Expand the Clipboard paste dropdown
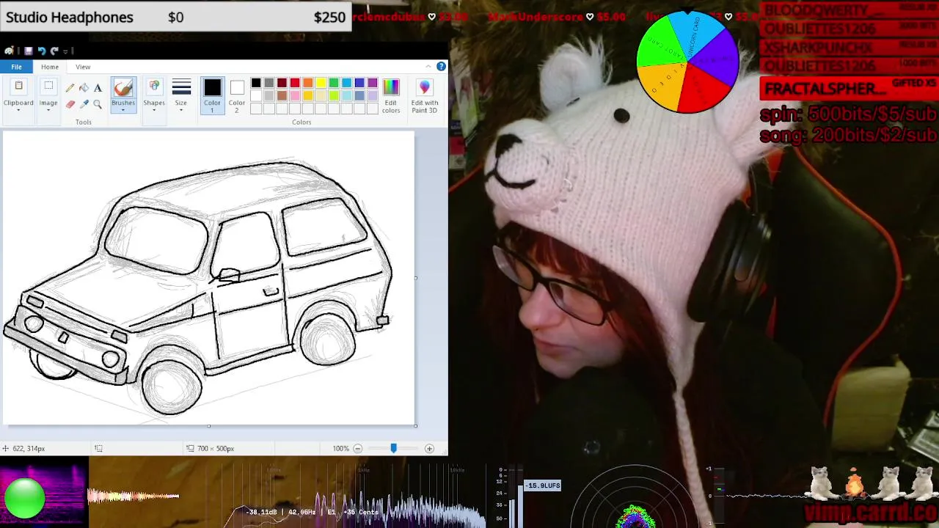Image resolution: width=939 pixels, height=528 pixels. 18,109
